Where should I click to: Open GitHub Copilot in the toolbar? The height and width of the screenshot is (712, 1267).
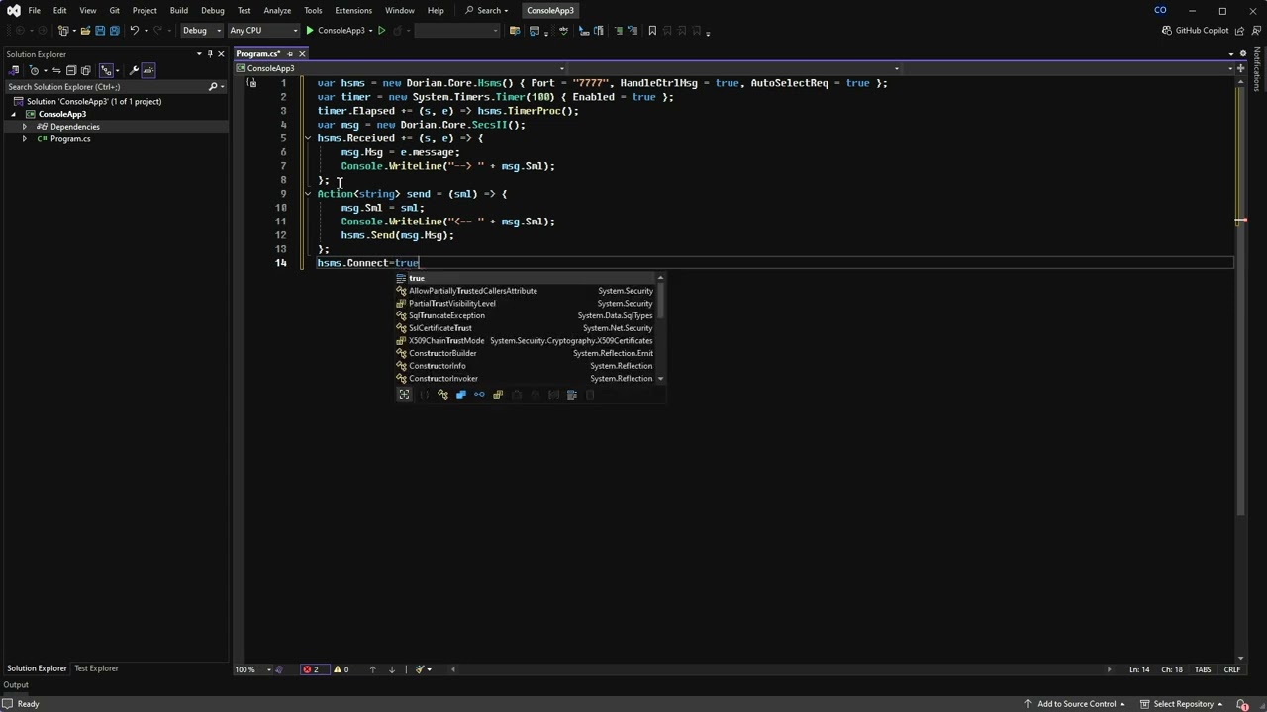pyautogui.click(x=1196, y=31)
